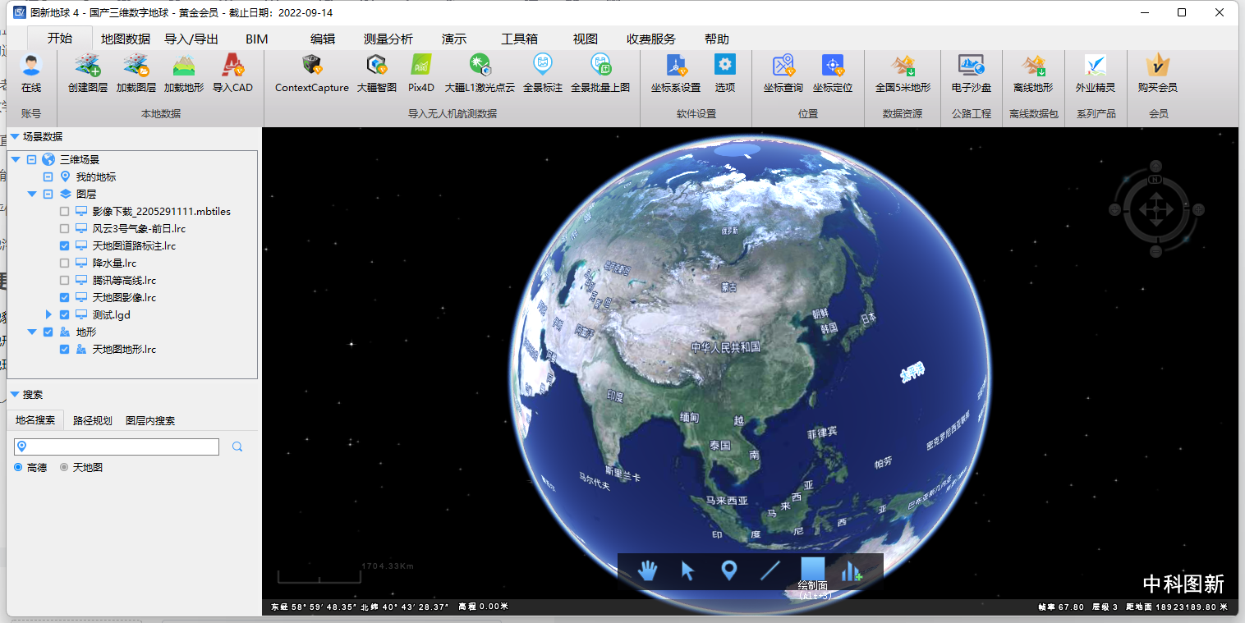Image resolution: width=1245 pixels, height=623 pixels.
Task: Open the 大疆智图 import tool
Action: point(377,66)
